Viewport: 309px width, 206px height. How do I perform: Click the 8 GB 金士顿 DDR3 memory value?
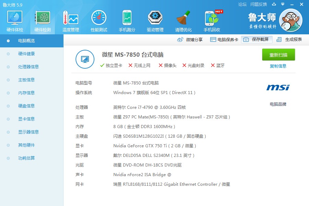coord(144,127)
